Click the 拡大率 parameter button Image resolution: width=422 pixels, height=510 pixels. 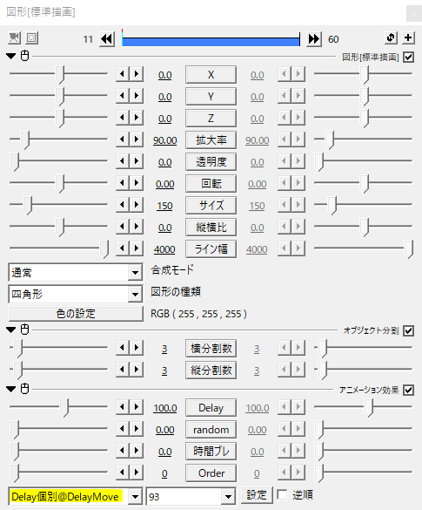[211, 140]
